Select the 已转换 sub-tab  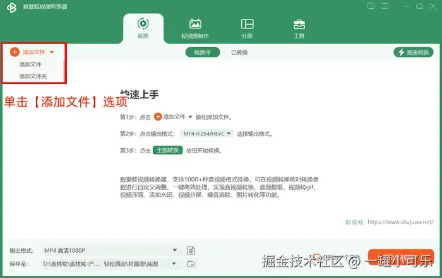(x=239, y=52)
